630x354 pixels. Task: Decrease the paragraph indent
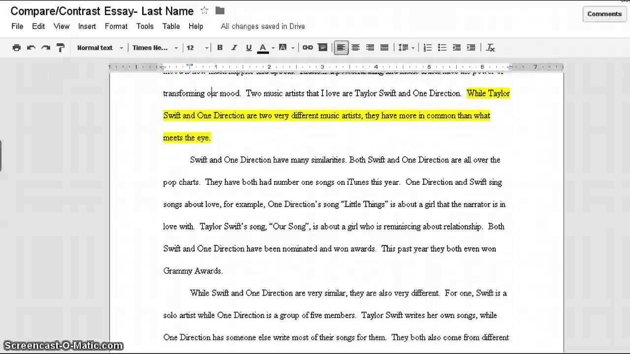[x=457, y=48]
